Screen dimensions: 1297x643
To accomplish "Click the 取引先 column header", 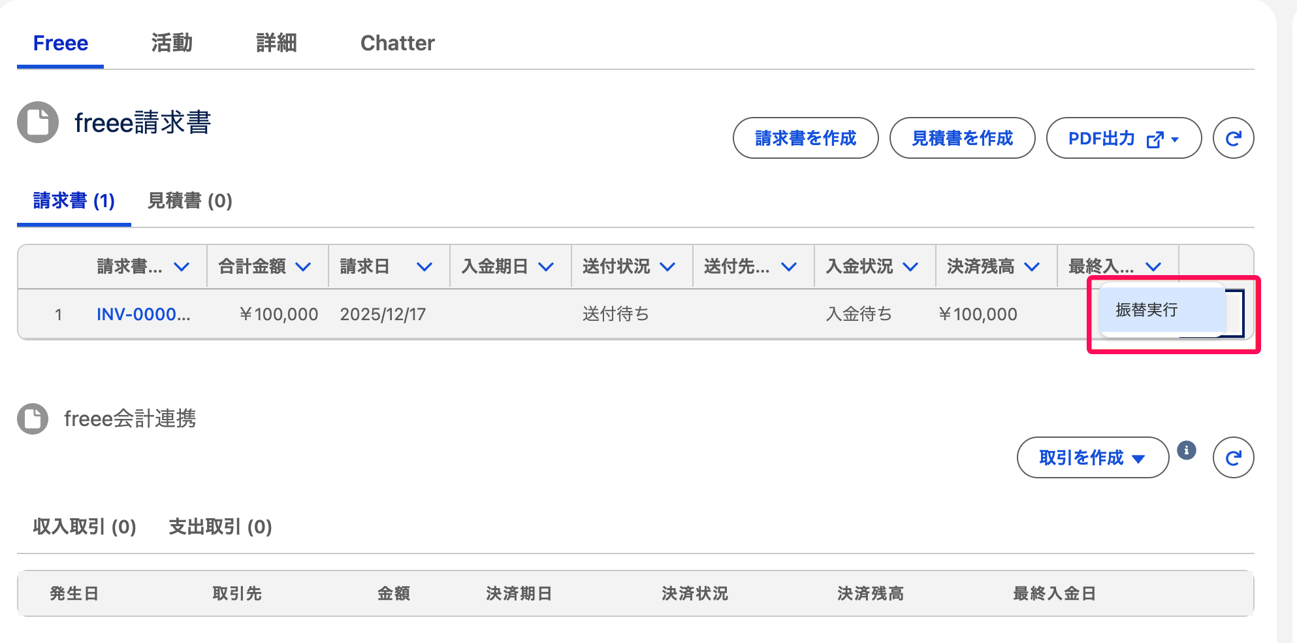I will (x=237, y=593).
